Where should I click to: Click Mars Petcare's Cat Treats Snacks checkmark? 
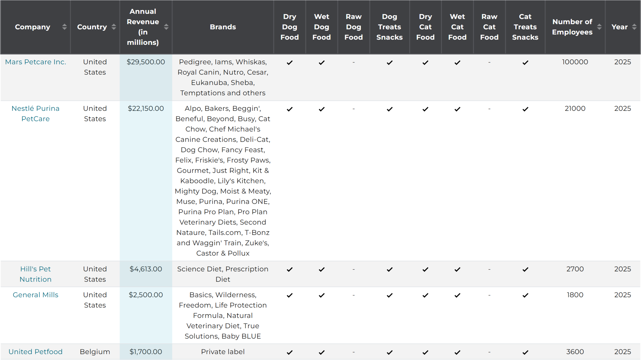525,63
